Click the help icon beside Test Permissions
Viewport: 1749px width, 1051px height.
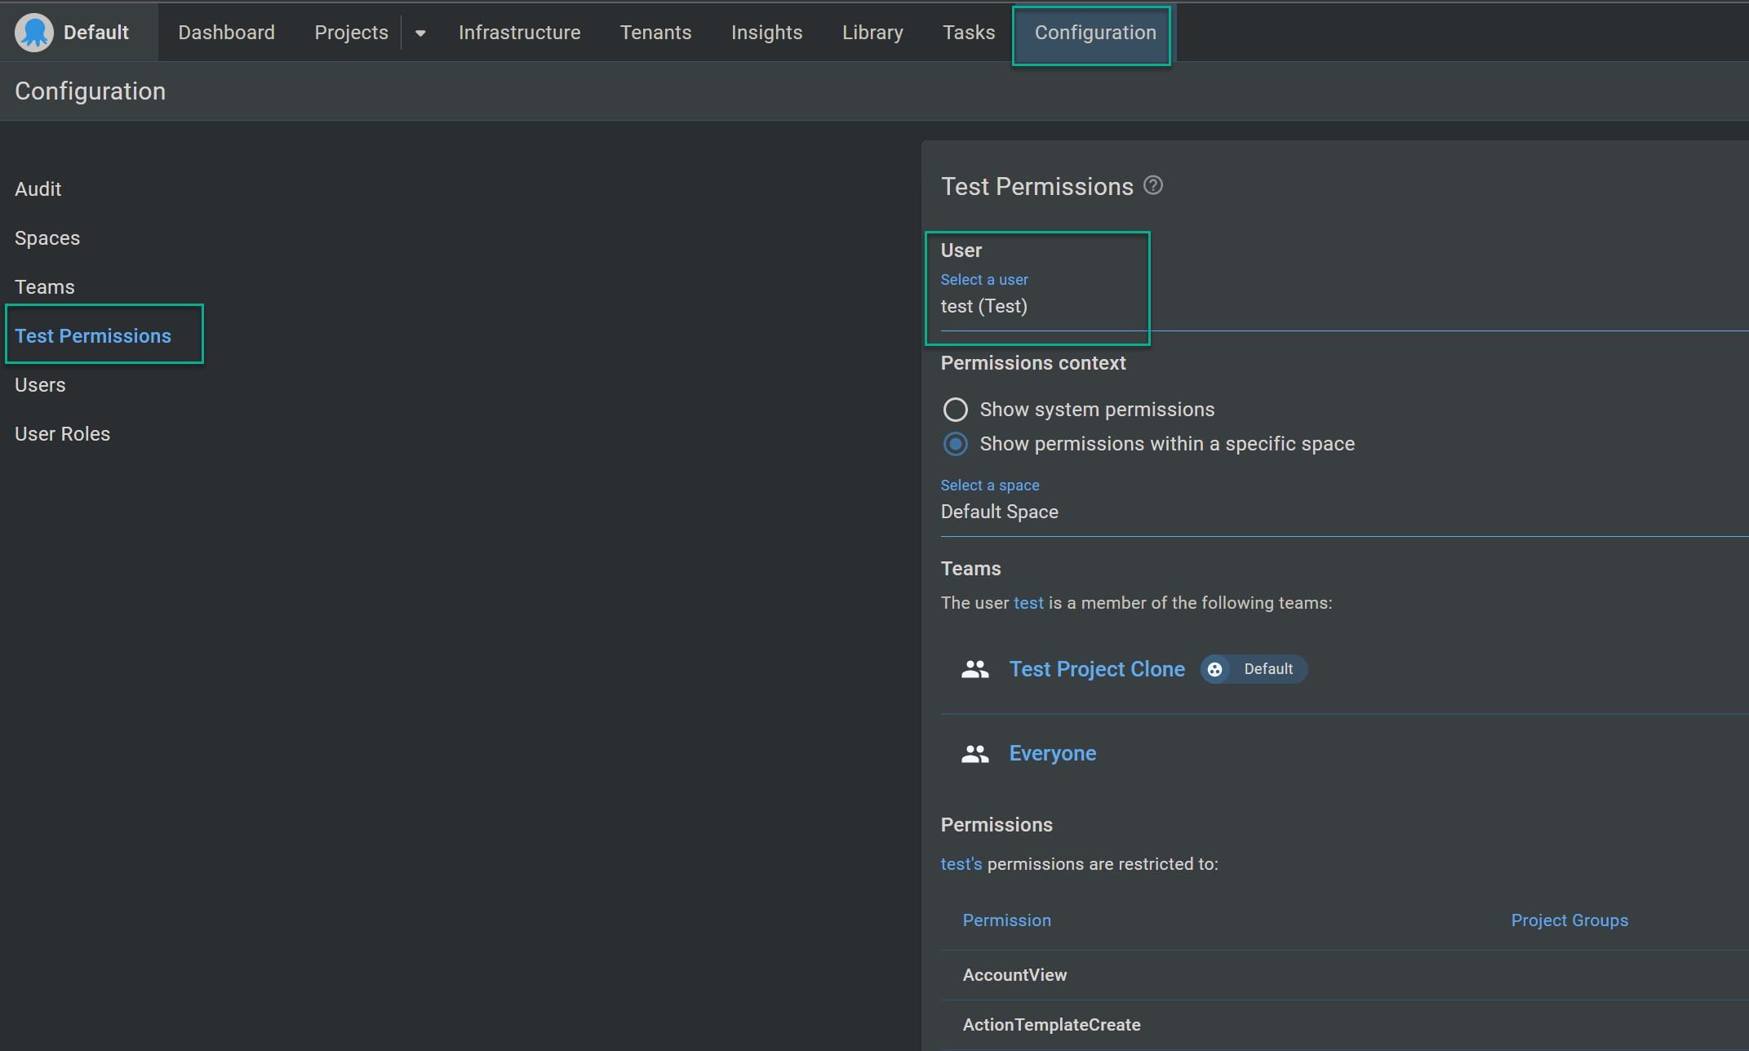coord(1152,186)
